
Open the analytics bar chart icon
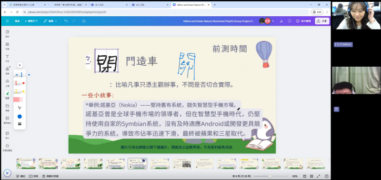click(x=281, y=21)
